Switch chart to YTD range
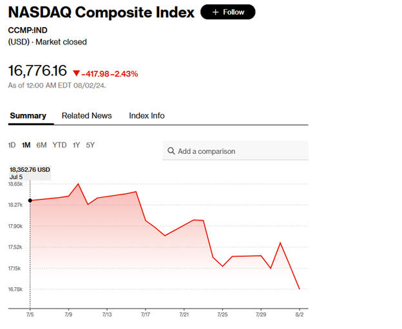 (x=59, y=145)
